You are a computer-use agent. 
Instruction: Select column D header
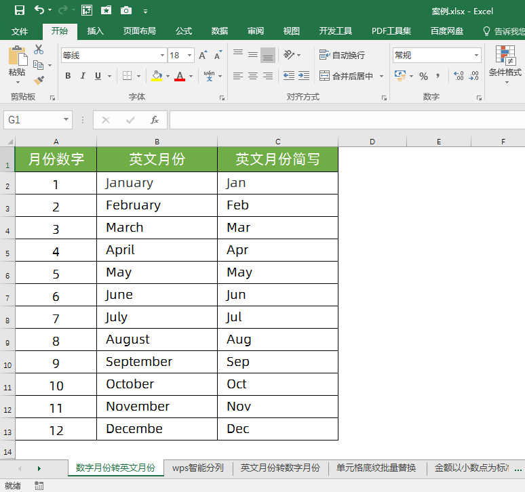tap(372, 142)
